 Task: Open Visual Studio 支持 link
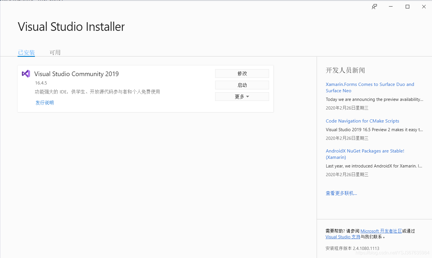point(343,237)
